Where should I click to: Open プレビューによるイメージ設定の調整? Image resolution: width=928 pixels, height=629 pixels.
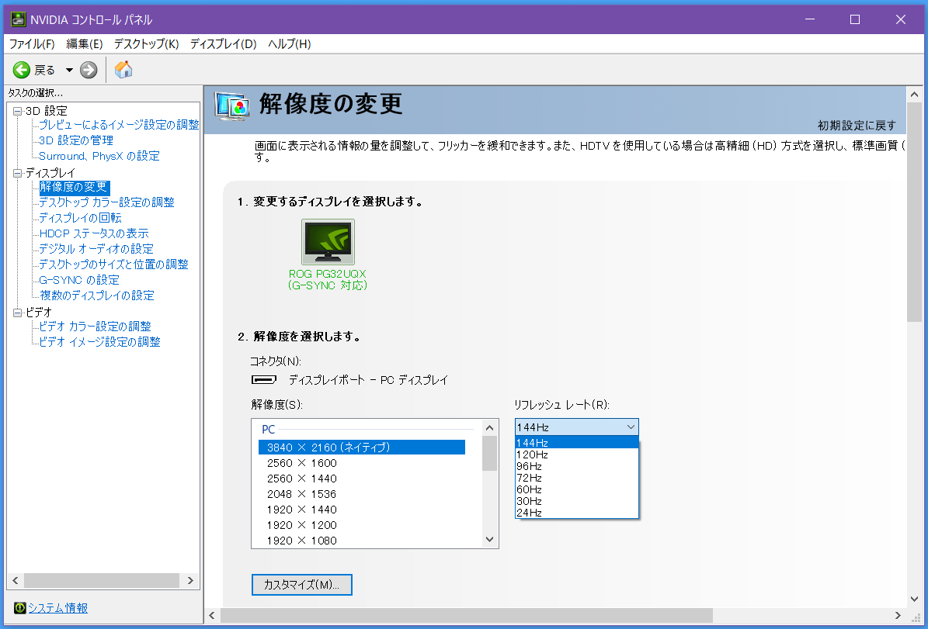tap(119, 125)
